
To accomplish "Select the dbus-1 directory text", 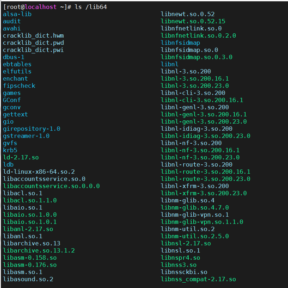I will click(14, 57).
